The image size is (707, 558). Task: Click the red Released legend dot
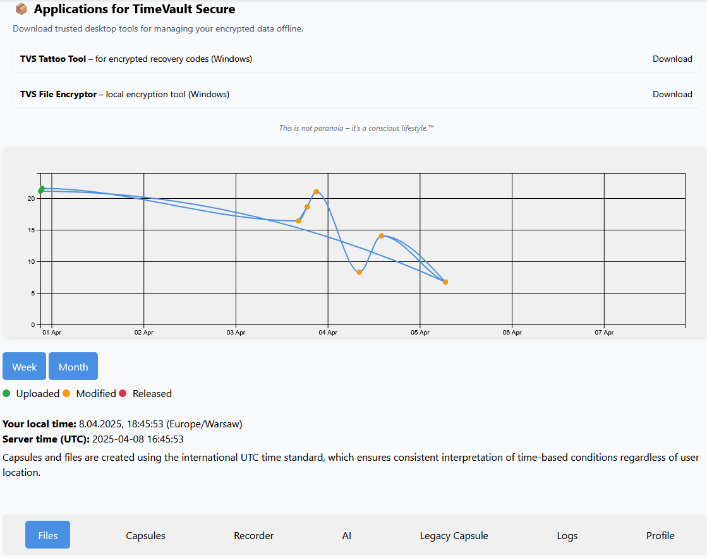123,393
